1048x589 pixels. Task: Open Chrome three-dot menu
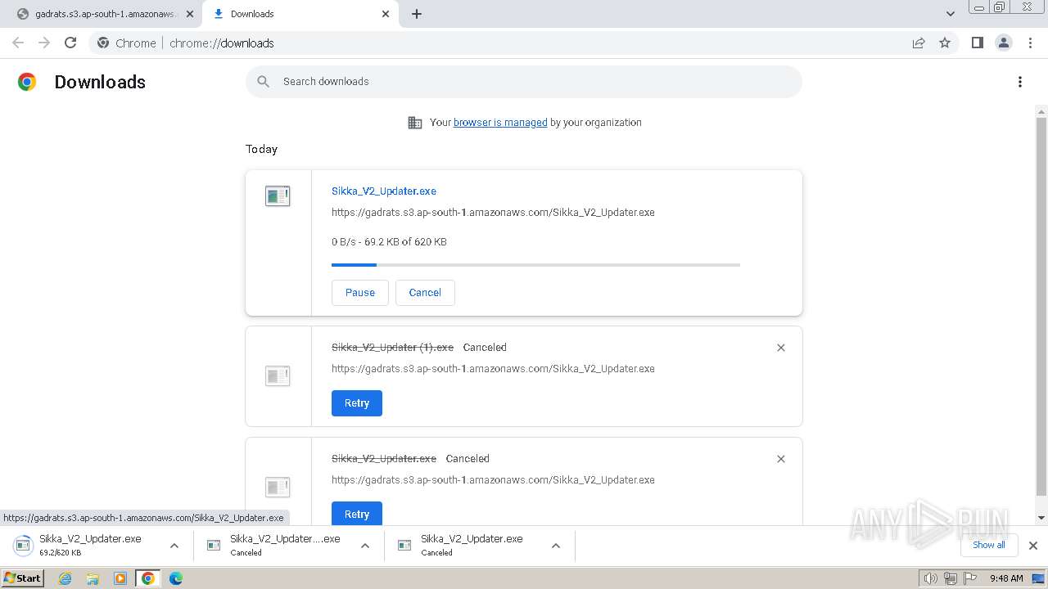[x=1030, y=43]
